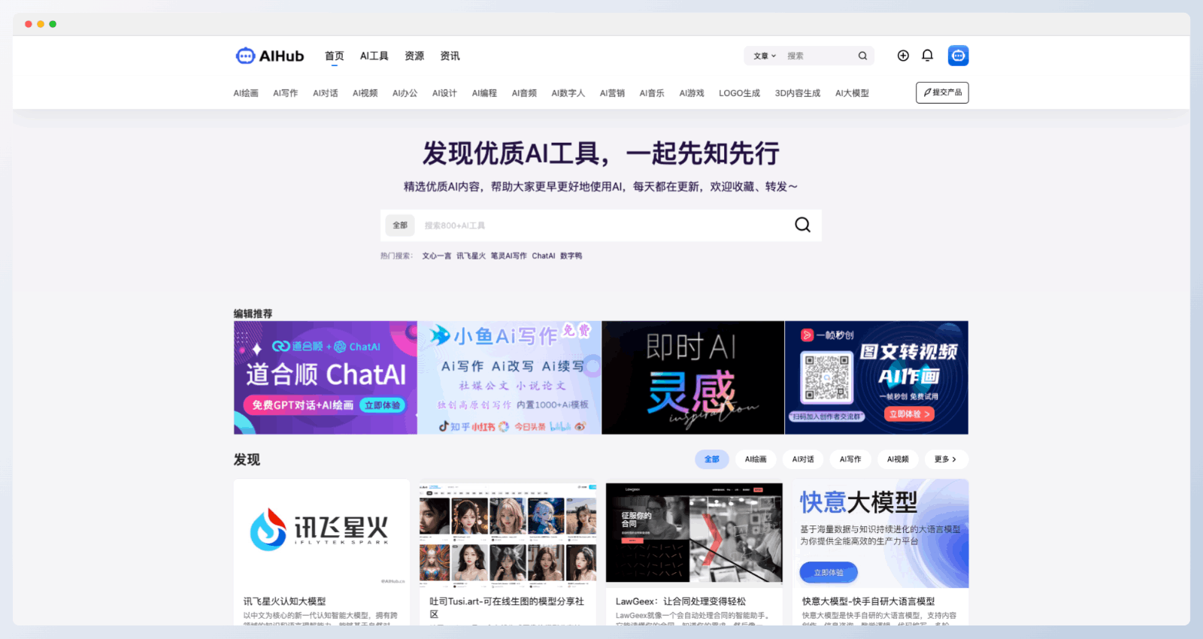Click hot search term 讯飞星火
This screenshot has width=1203, height=639.
(x=471, y=256)
